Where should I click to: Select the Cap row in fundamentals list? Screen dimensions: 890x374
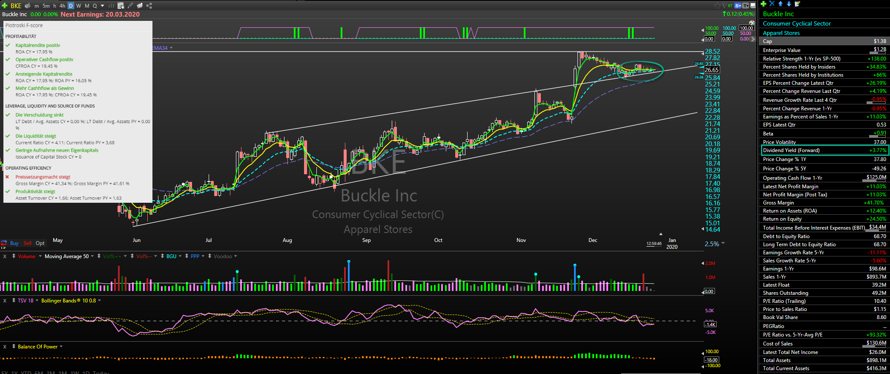(x=824, y=41)
